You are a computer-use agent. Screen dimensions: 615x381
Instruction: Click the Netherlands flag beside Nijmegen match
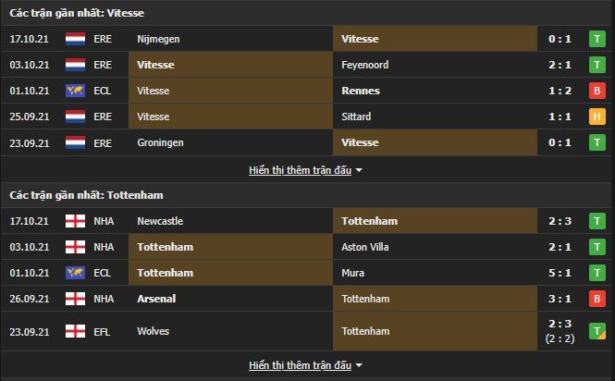point(75,39)
